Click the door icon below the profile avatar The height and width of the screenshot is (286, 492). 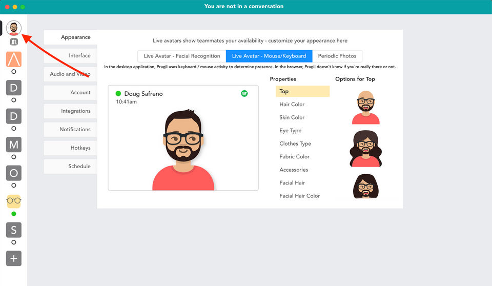point(14,42)
